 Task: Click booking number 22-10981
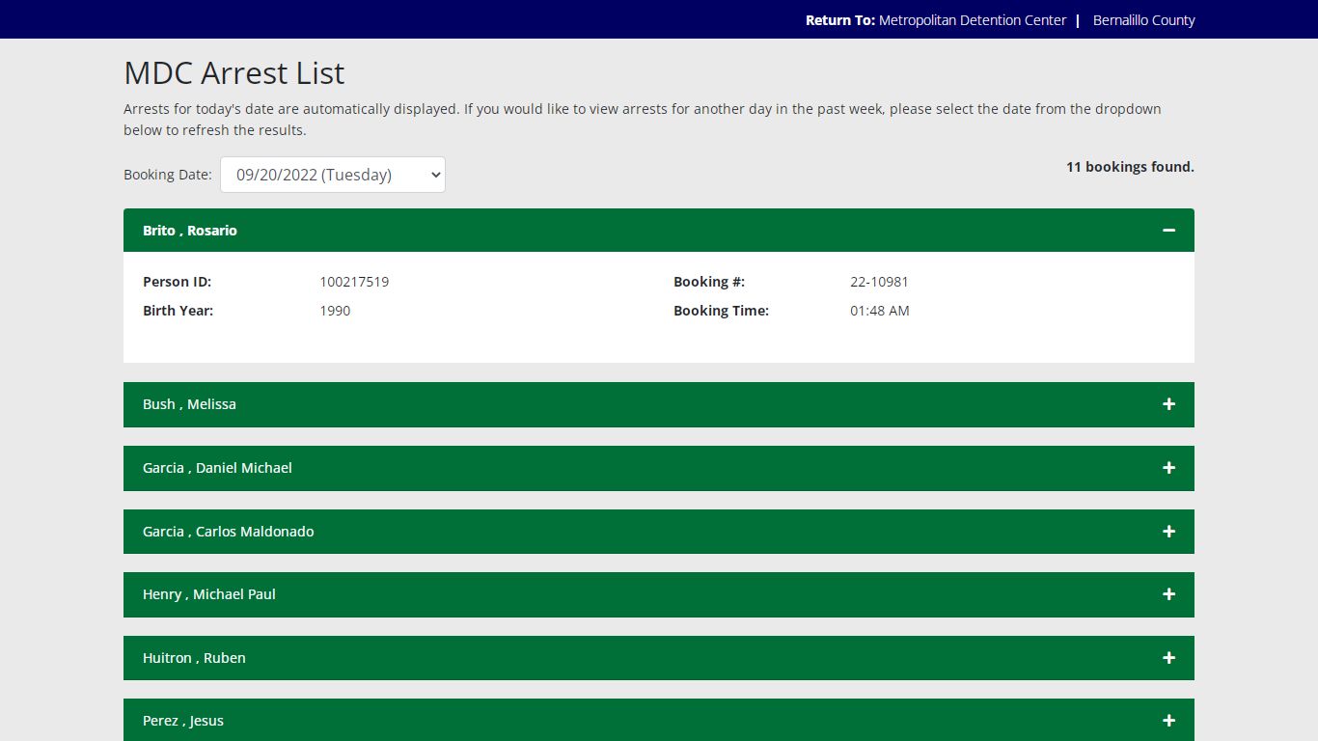tap(879, 282)
